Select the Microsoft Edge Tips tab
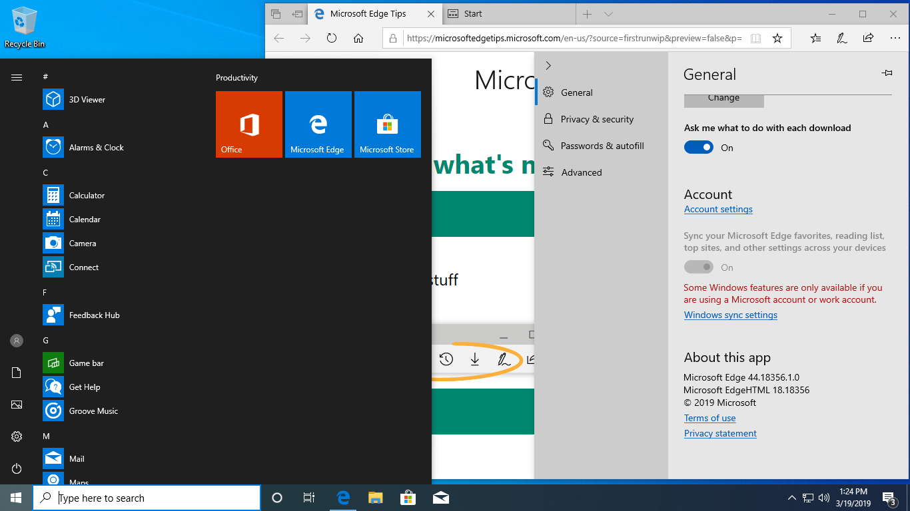The image size is (910, 511). tap(375, 14)
